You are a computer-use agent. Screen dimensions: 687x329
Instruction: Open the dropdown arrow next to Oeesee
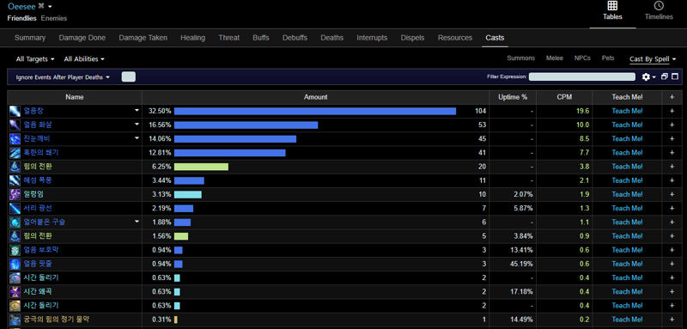50,7
